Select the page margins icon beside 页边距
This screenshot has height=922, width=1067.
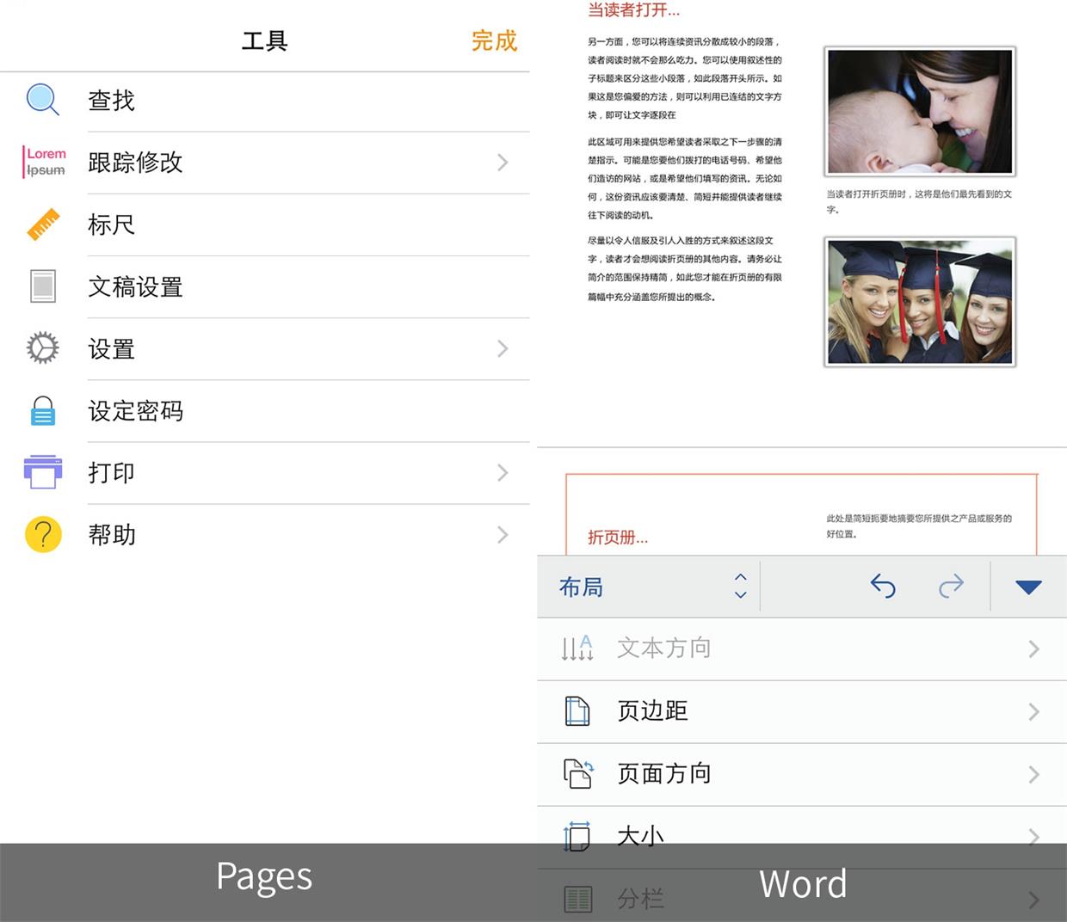pos(577,711)
